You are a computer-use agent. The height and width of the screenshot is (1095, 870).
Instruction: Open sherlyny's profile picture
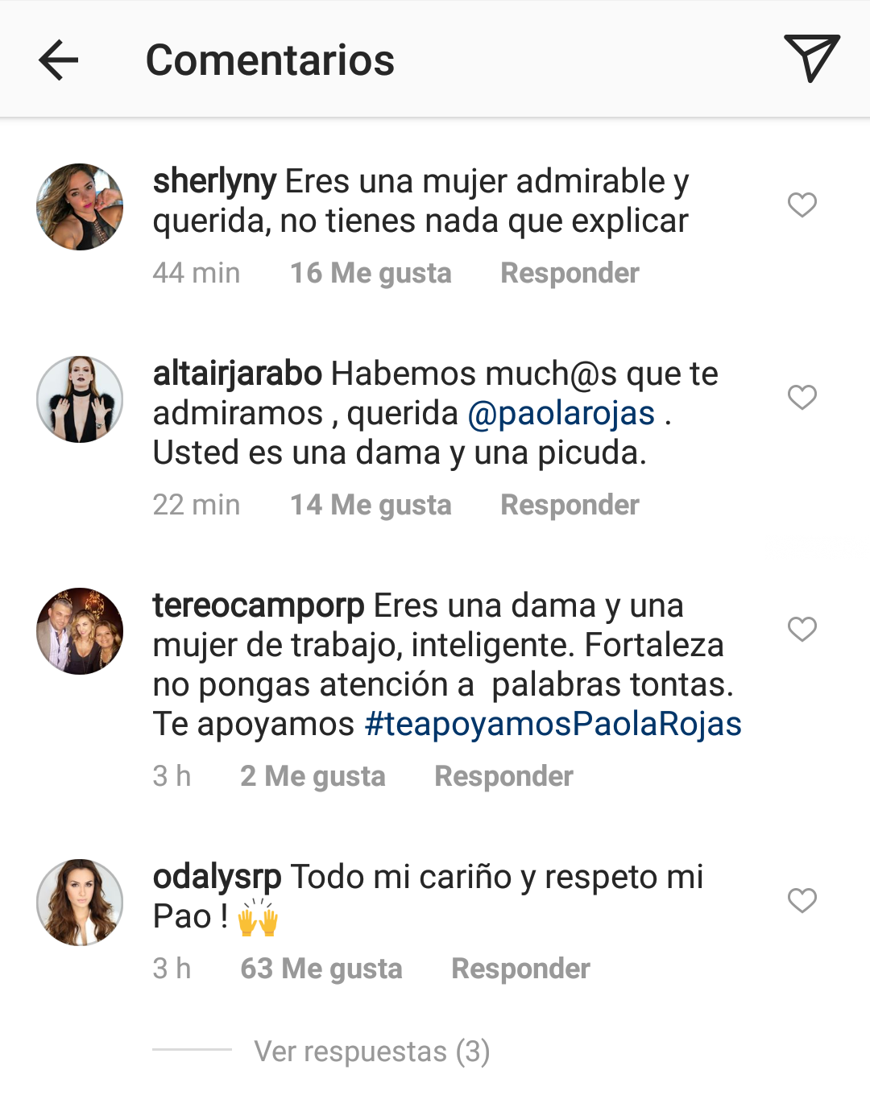tap(80, 207)
